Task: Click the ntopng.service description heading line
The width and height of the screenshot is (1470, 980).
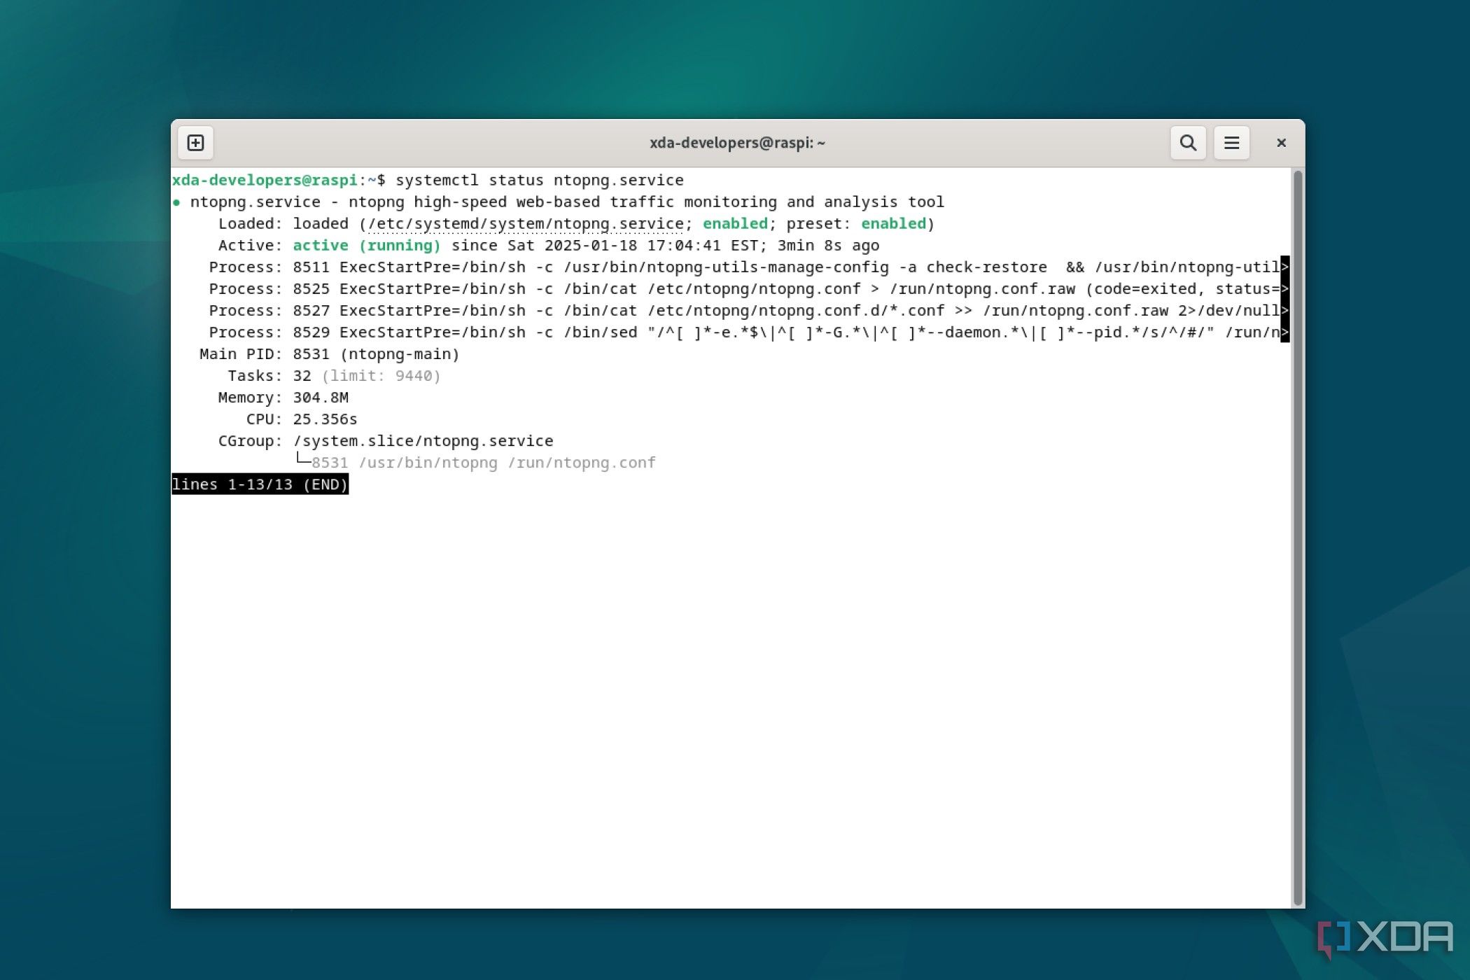Action: pyautogui.click(x=567, y=202)
